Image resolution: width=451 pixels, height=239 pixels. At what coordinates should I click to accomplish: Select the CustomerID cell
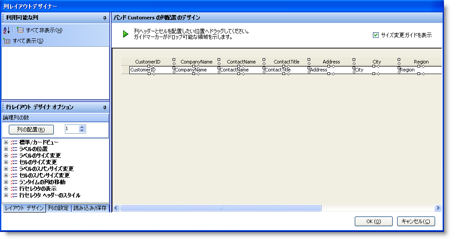pos(151,70)
